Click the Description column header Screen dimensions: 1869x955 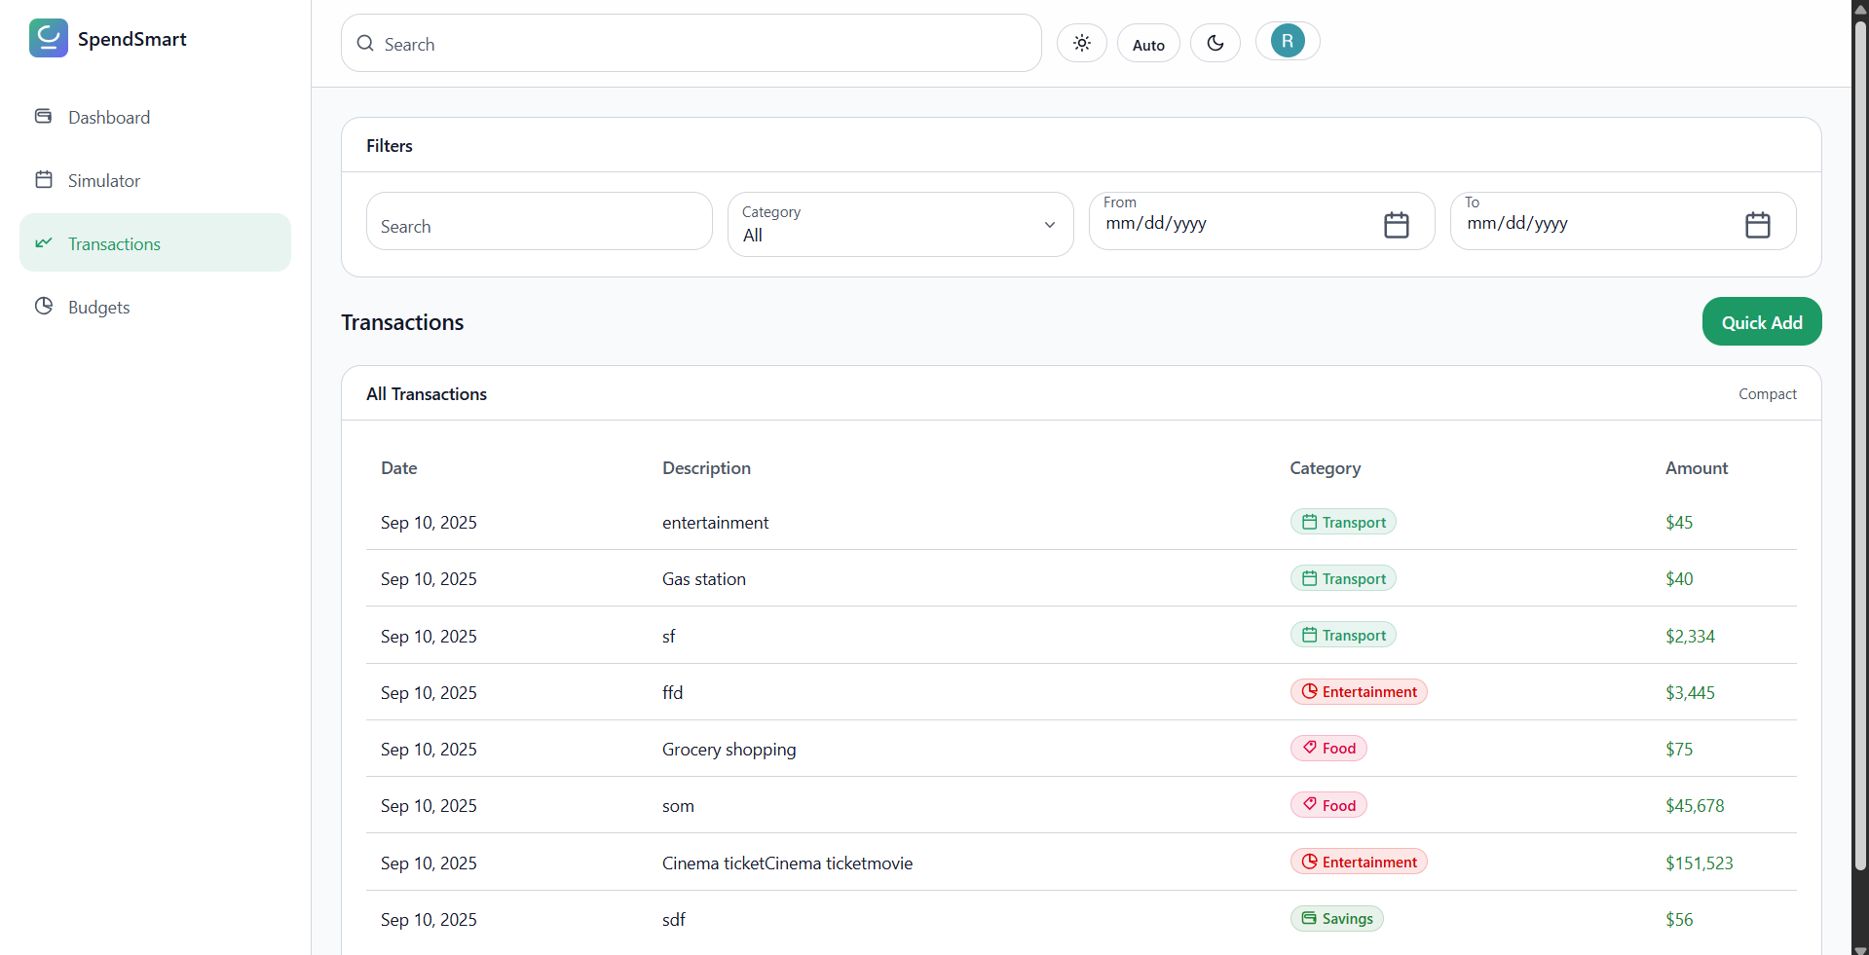[x=706, y=468]
